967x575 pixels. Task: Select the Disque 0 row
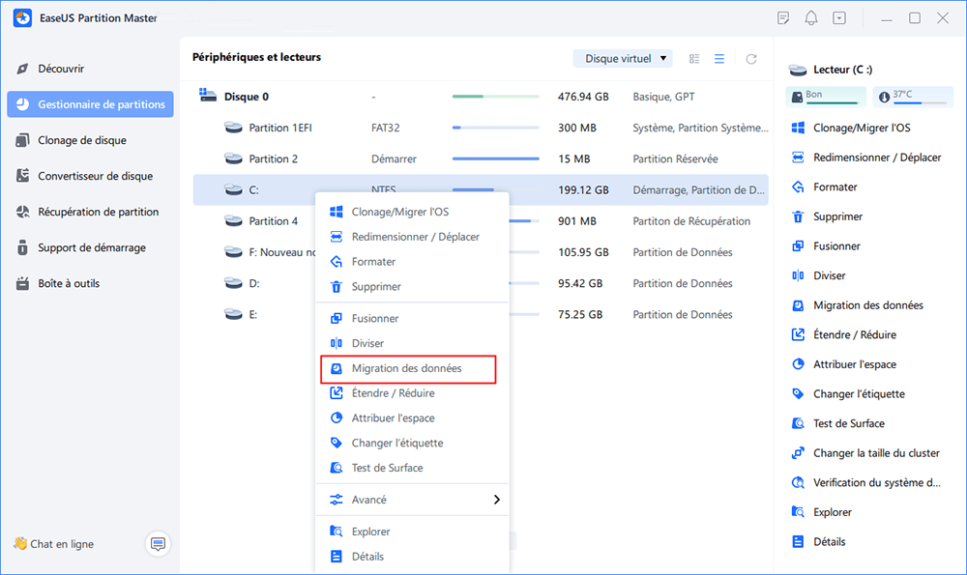(481, 96)
